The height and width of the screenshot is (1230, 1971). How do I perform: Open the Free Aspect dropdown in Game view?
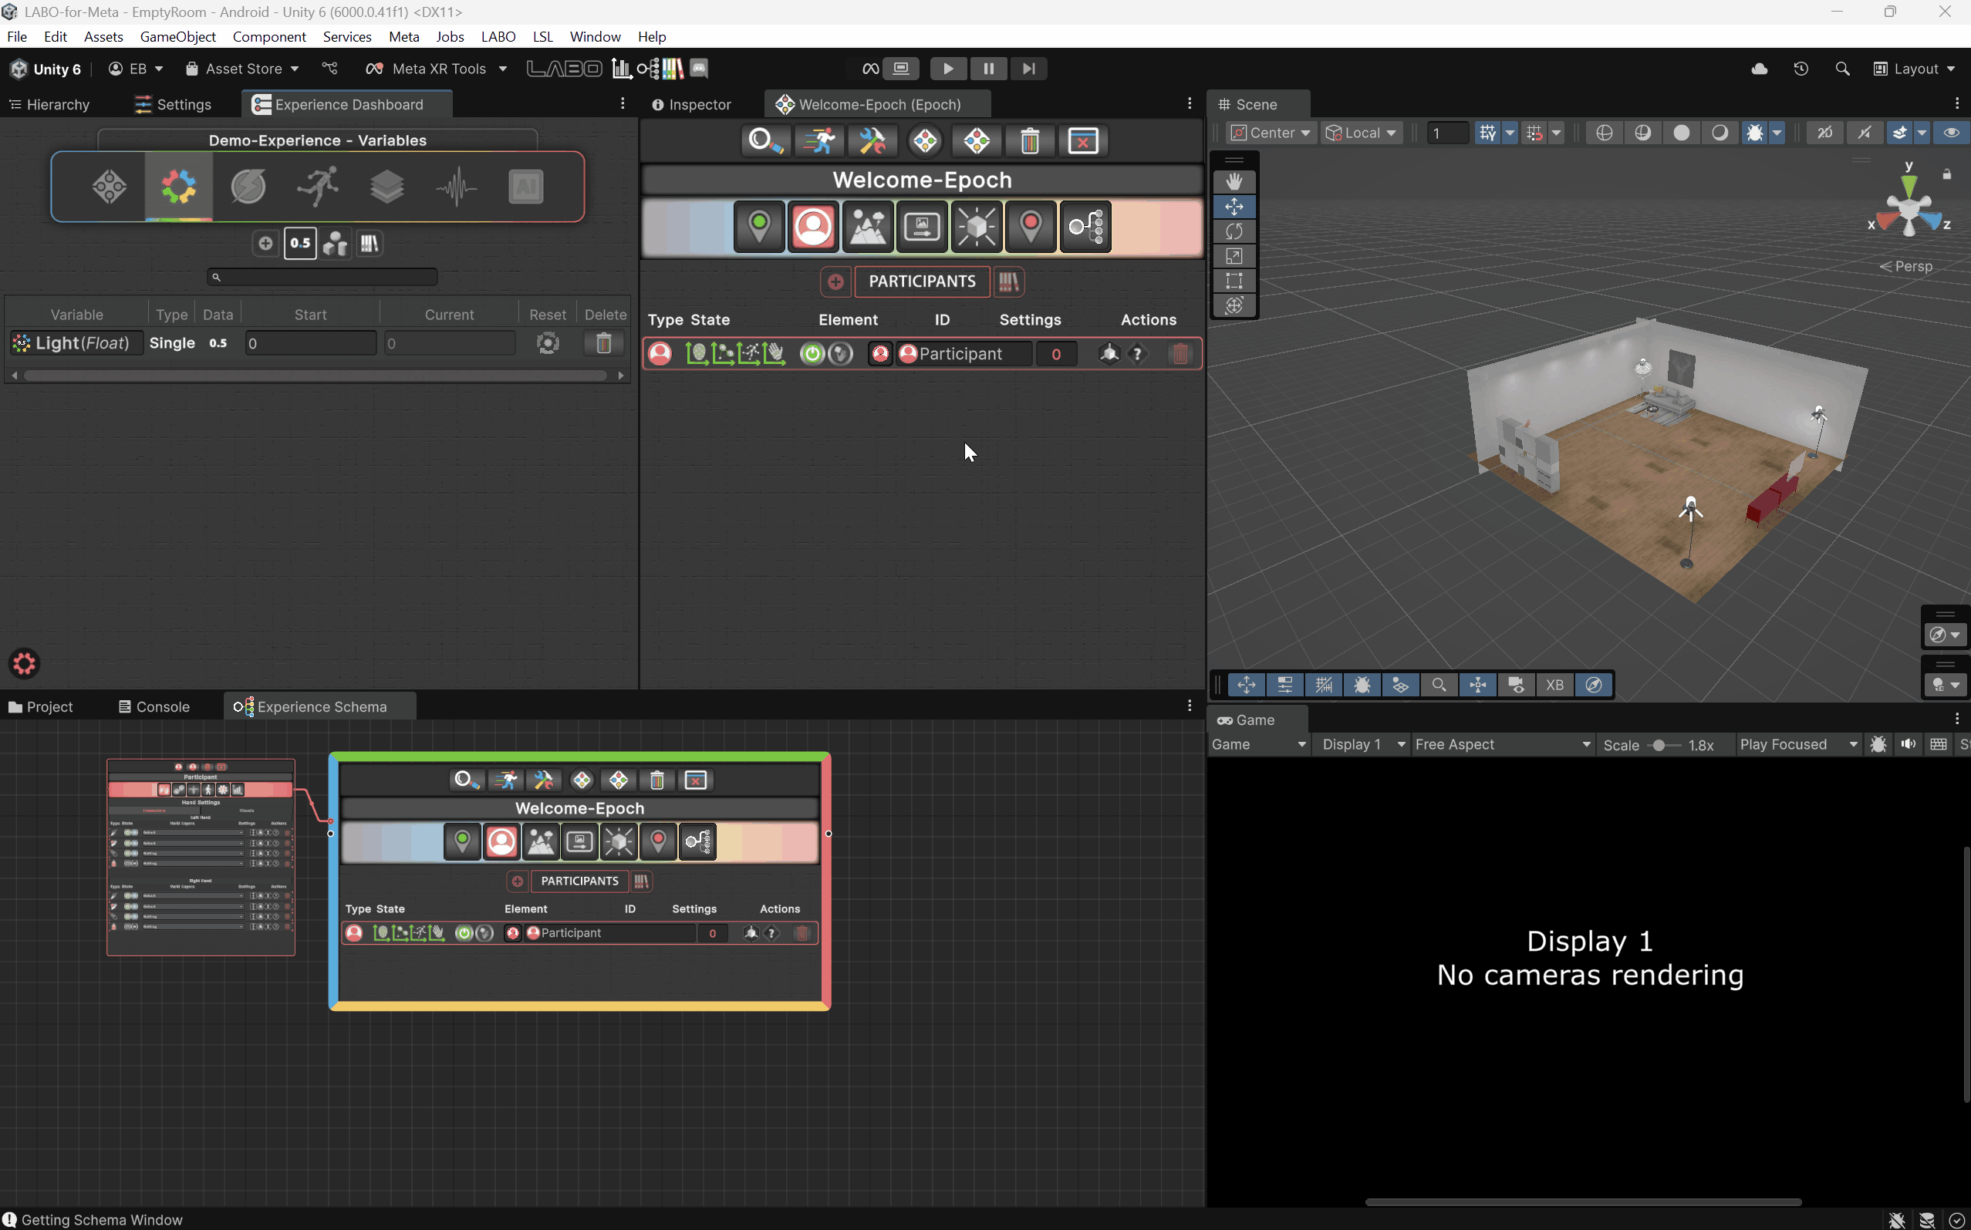pos(1501,745)
